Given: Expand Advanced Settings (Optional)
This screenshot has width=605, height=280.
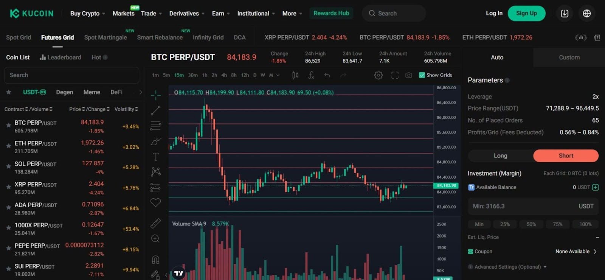Looking at the screenshot, I should (507, 267).
